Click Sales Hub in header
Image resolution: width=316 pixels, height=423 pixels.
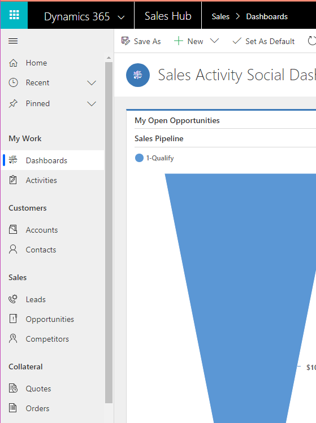(168, 16)
